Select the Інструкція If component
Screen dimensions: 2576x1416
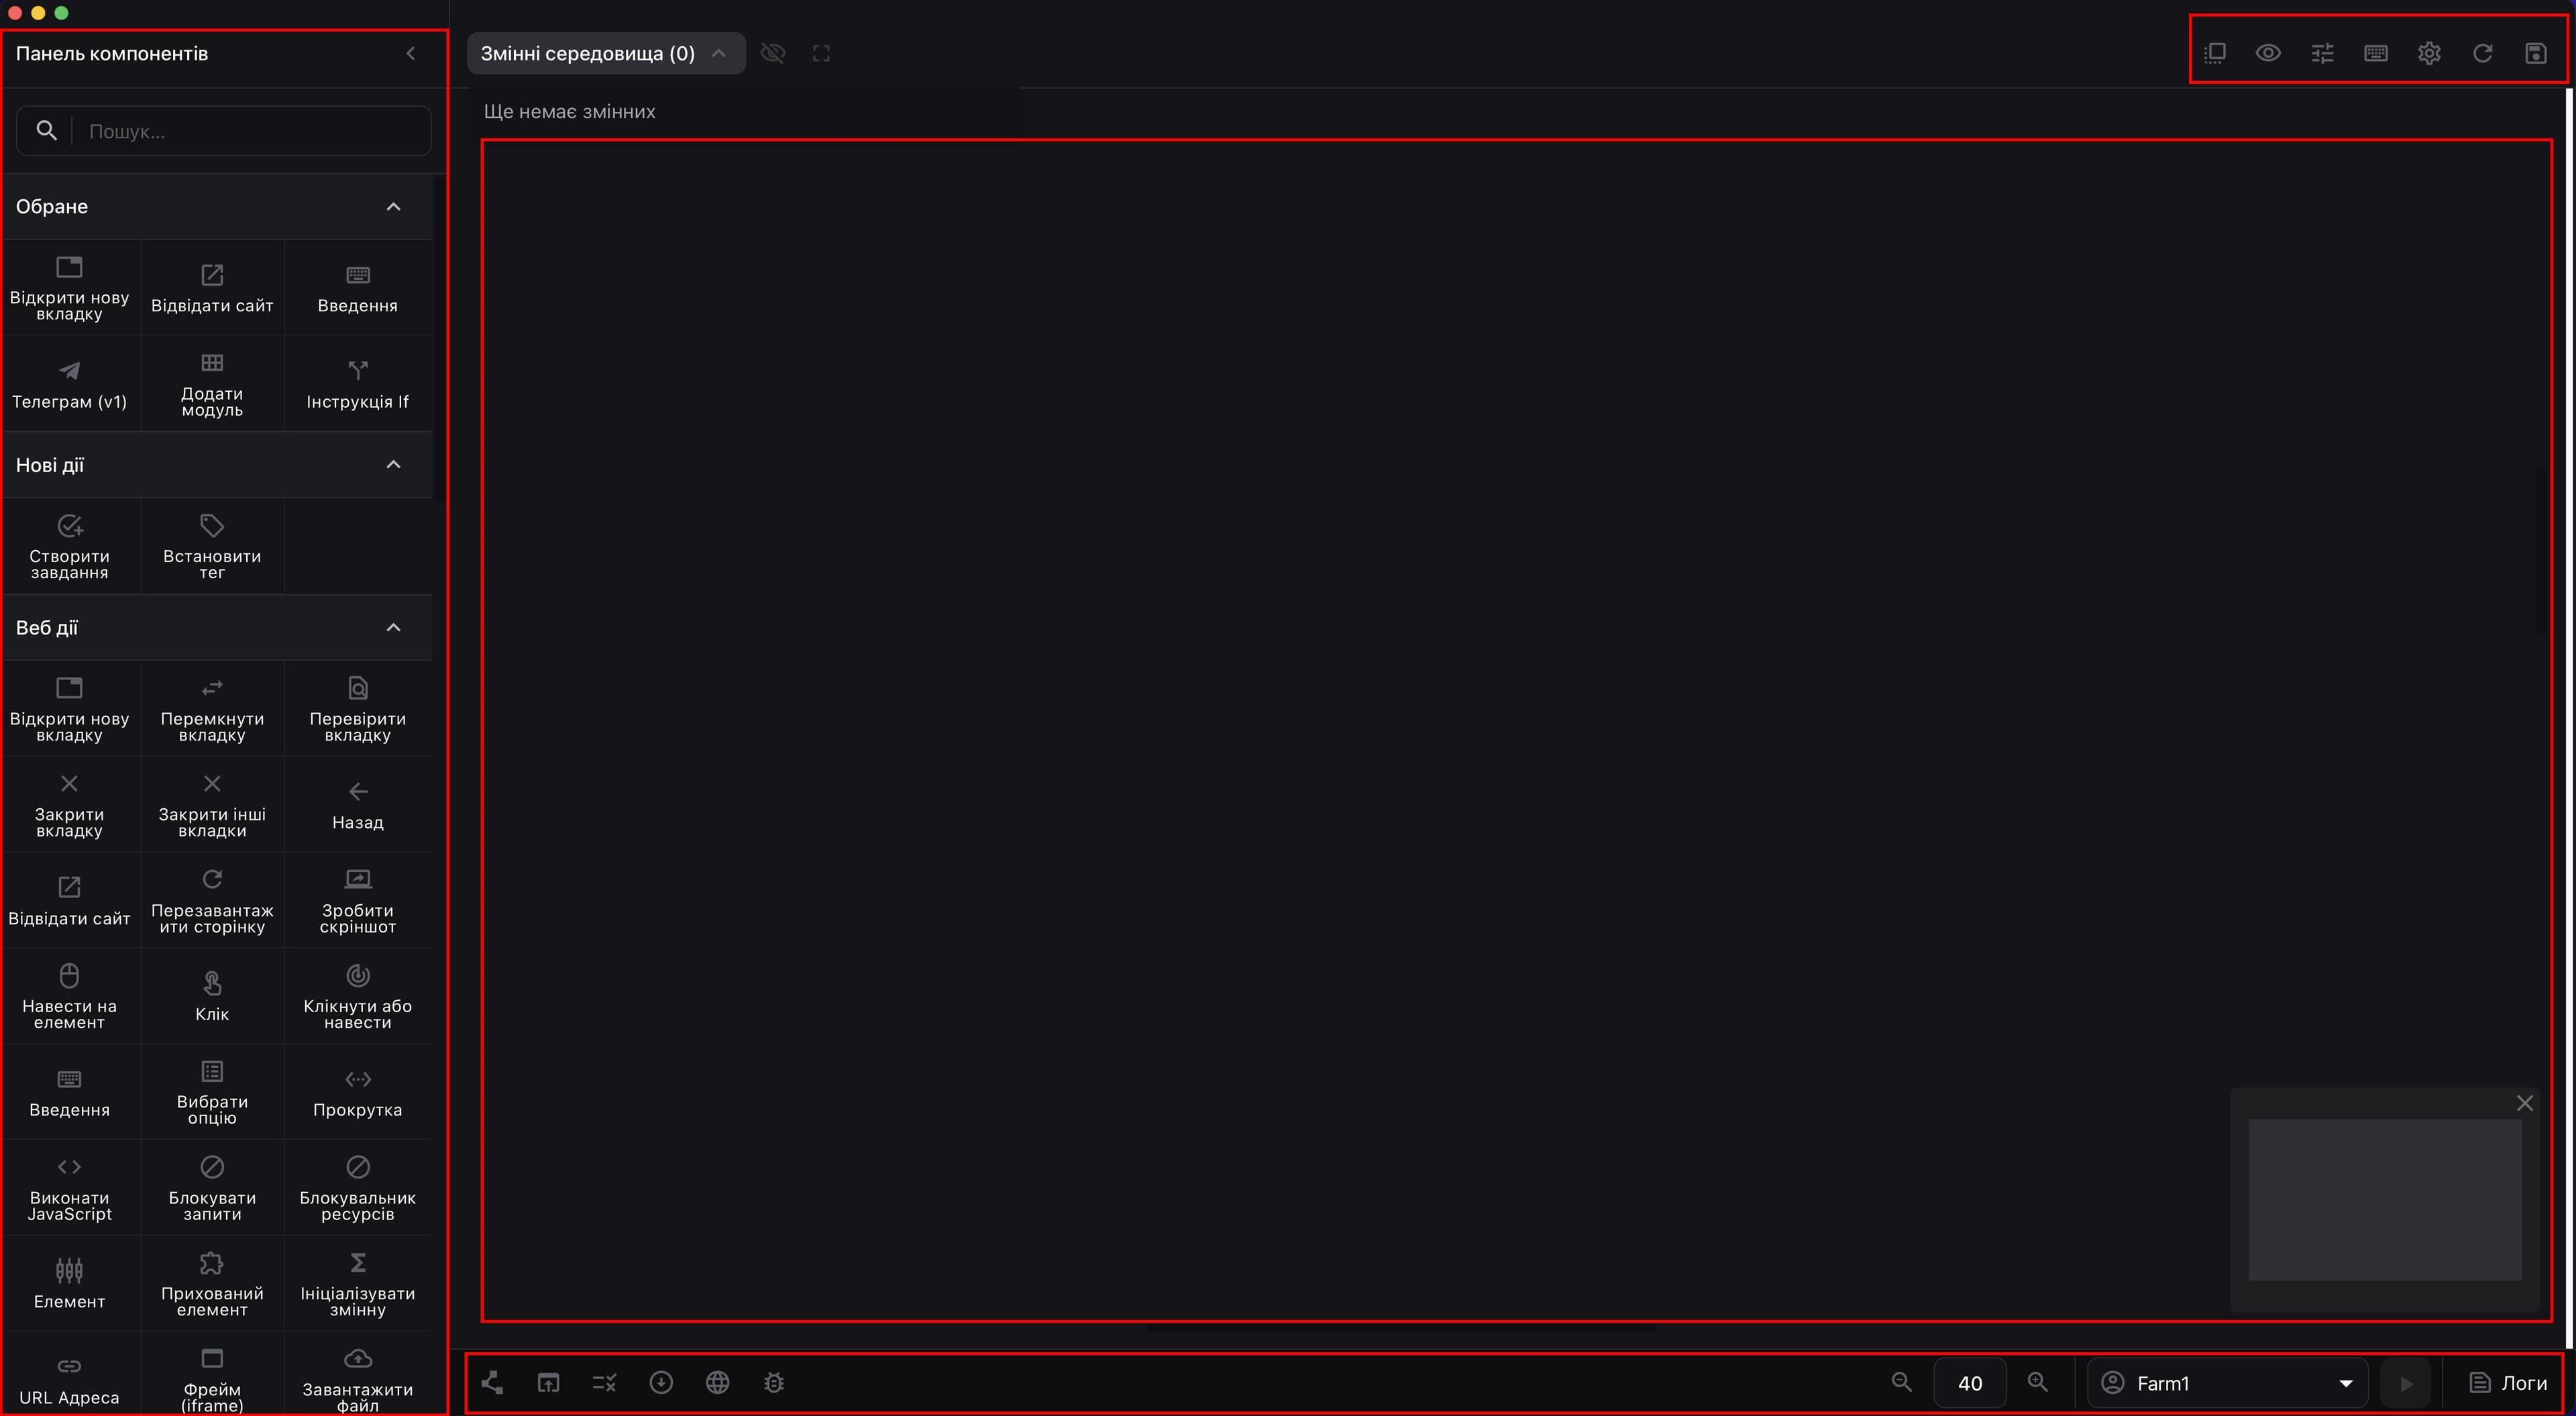(357, 384)
